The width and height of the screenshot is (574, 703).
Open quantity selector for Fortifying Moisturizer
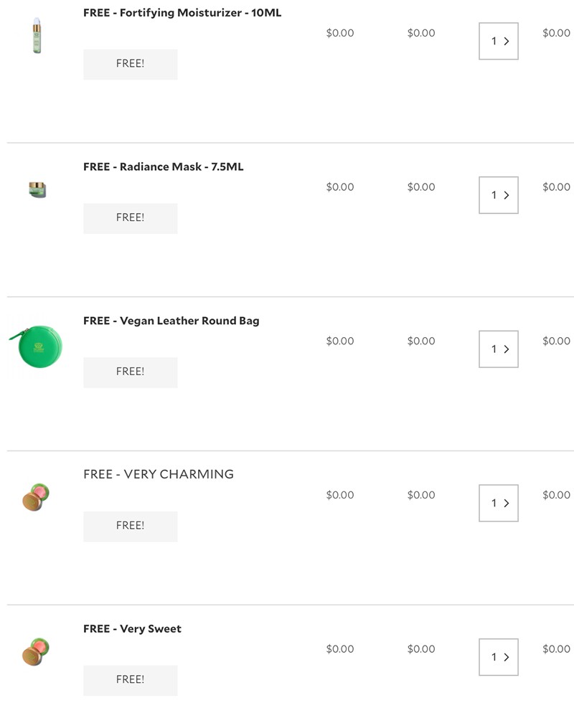499,41
